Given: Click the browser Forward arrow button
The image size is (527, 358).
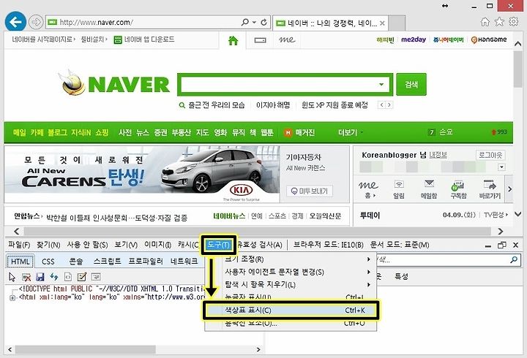Looking at the screenshot, I should (36, 22).
